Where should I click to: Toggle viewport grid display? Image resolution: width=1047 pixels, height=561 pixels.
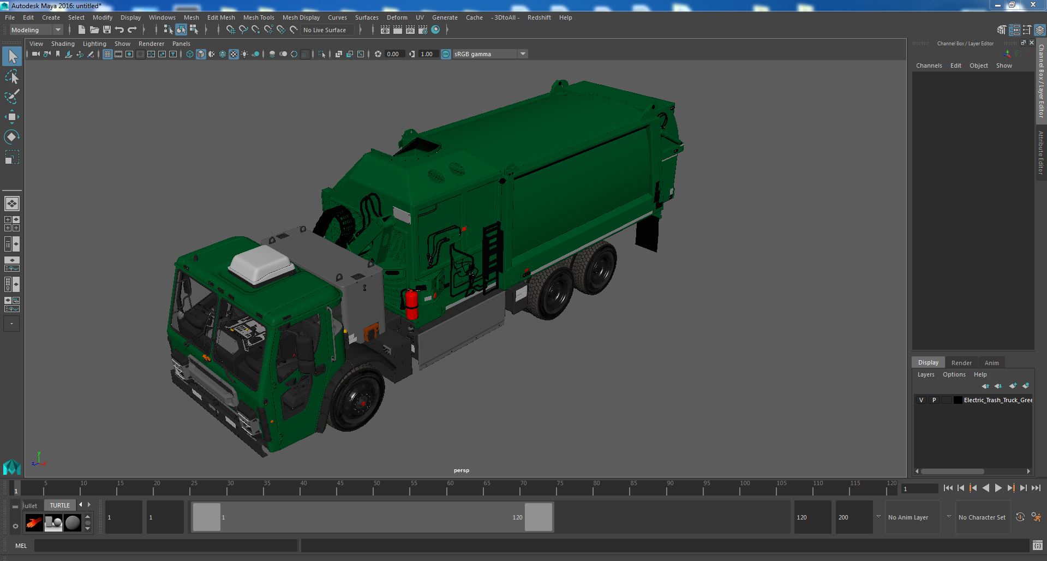tap(107, 54)
